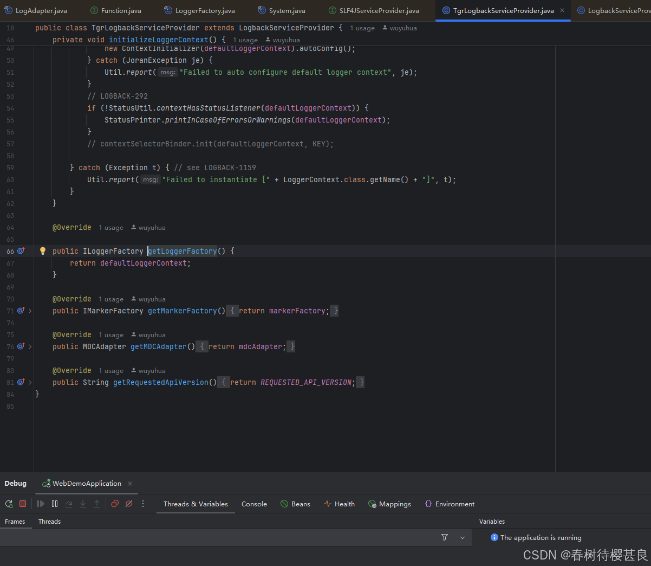Select the TgrLogbackServiceProvider.java tab
Screen dimensions: 651x566
pyautogui.click(x=503, y=10)
